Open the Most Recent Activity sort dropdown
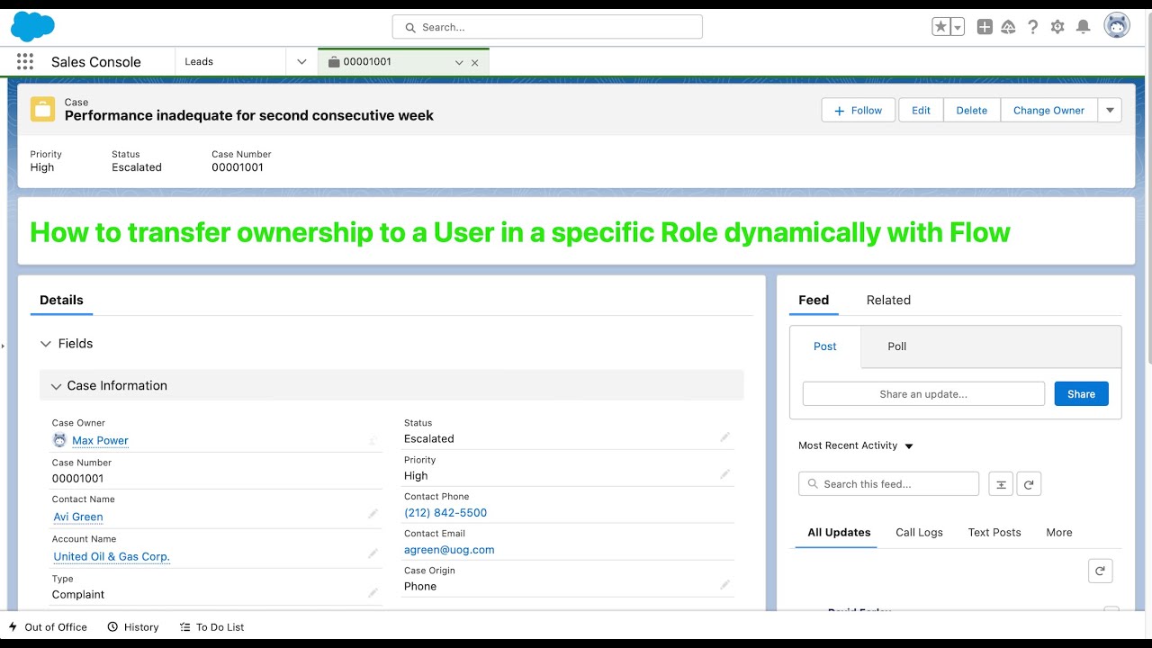 coord(909,446)
